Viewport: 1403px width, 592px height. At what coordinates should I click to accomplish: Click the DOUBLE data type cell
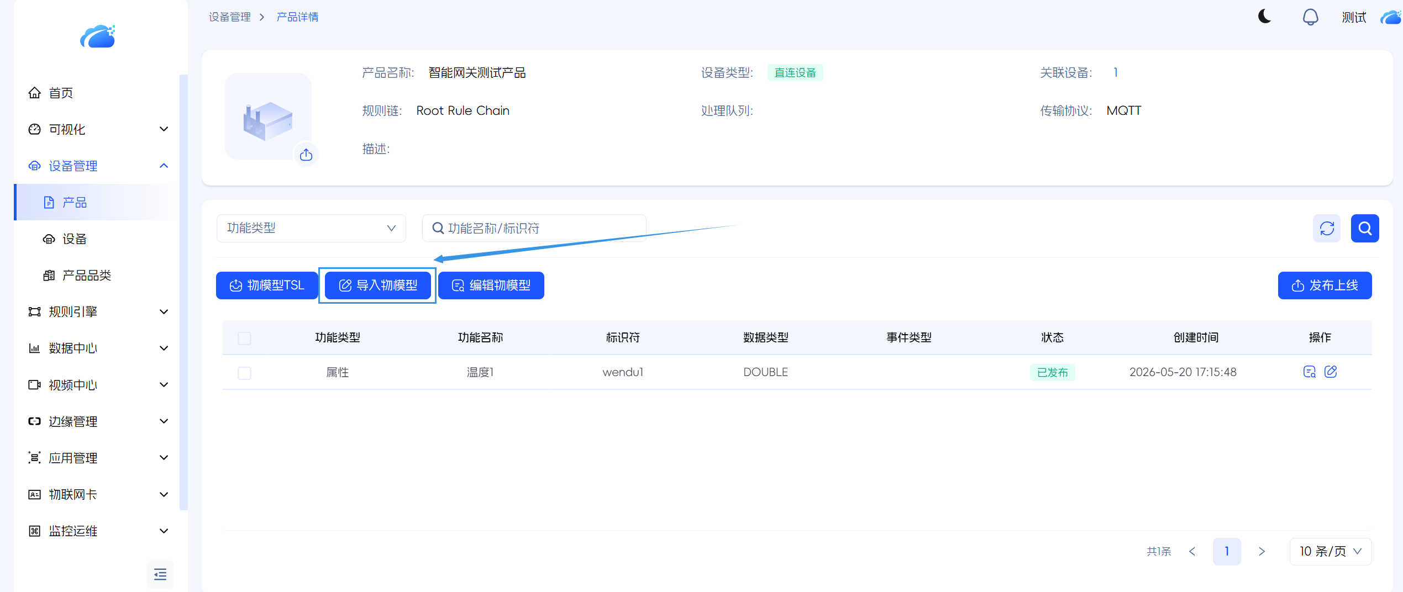pos(765,372)
